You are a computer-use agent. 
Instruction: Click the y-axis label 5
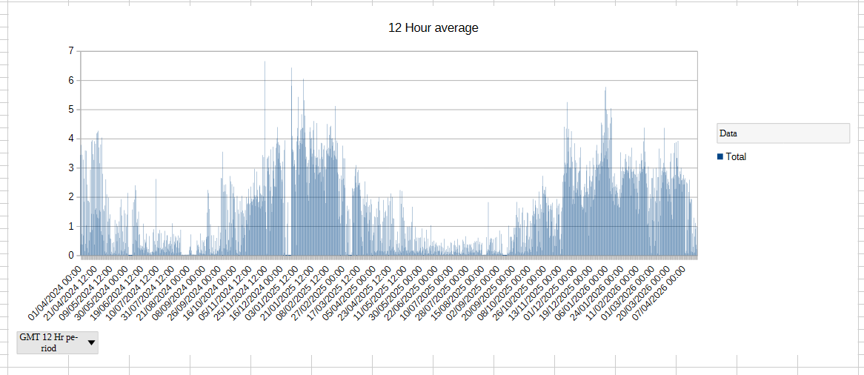71,110
